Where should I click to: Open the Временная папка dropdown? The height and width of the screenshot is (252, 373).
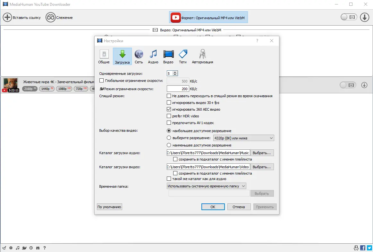pyautogui.click(x=207, y=186)
